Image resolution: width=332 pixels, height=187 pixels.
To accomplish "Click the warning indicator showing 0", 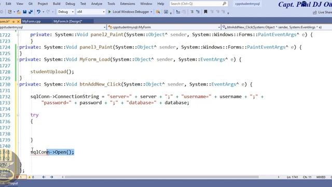I will point(31,177).
